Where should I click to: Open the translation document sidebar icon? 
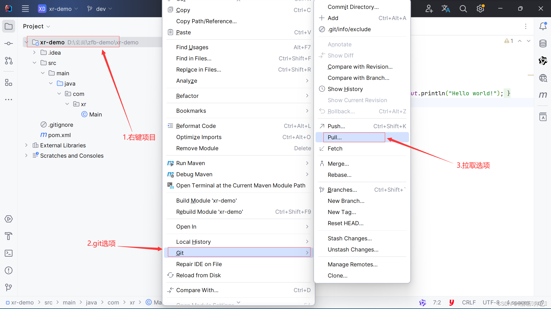tap(543, 117)
